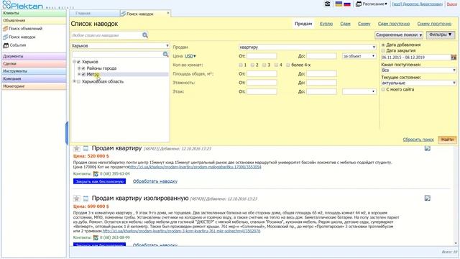Open the USD currency selector
The height and width of the screenshot is (259, 460).
click(190, 56)
